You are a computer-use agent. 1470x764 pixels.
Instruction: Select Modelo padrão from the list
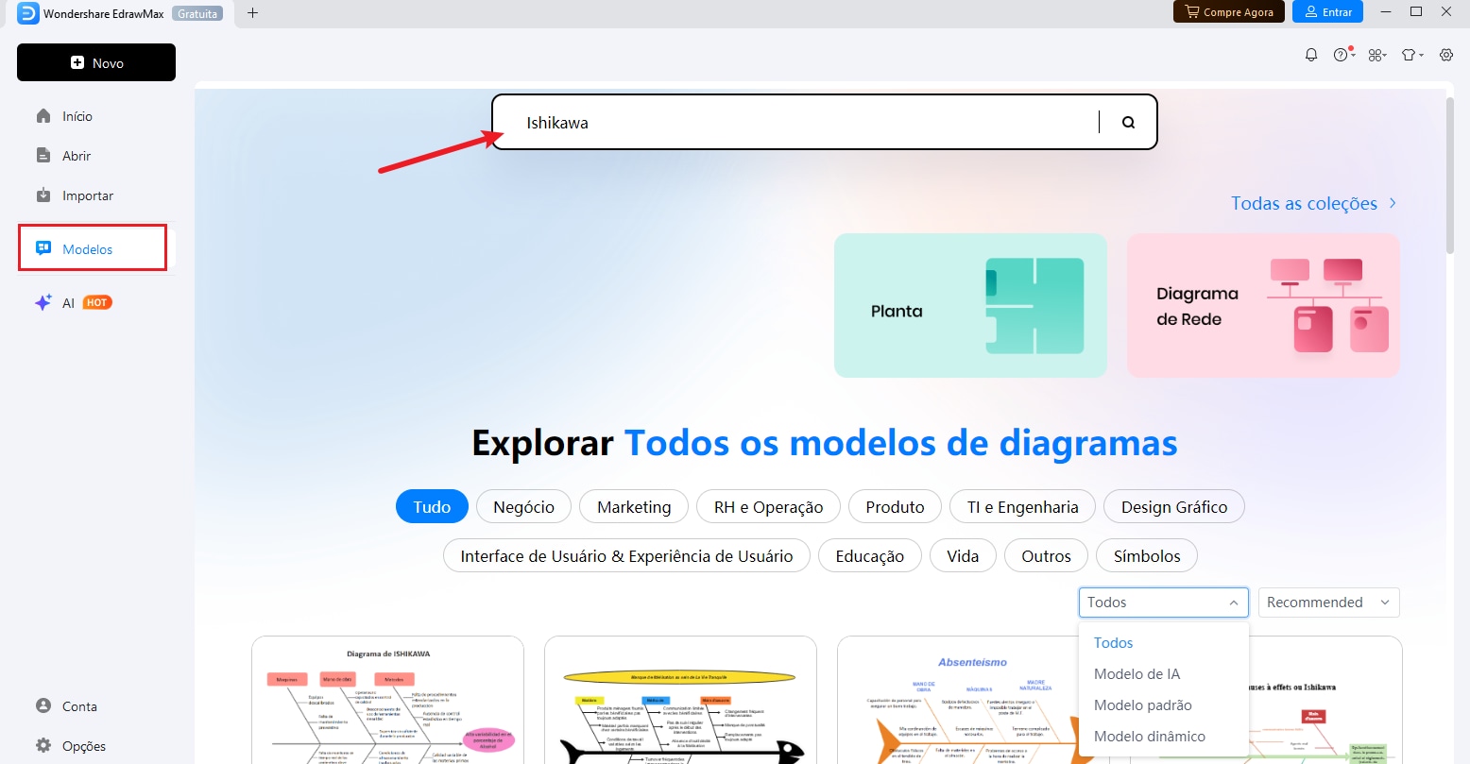tap(1142, 705)
